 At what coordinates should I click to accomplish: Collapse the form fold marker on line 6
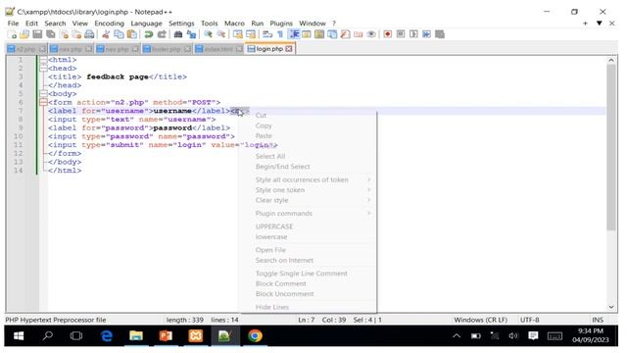[43, 102]
